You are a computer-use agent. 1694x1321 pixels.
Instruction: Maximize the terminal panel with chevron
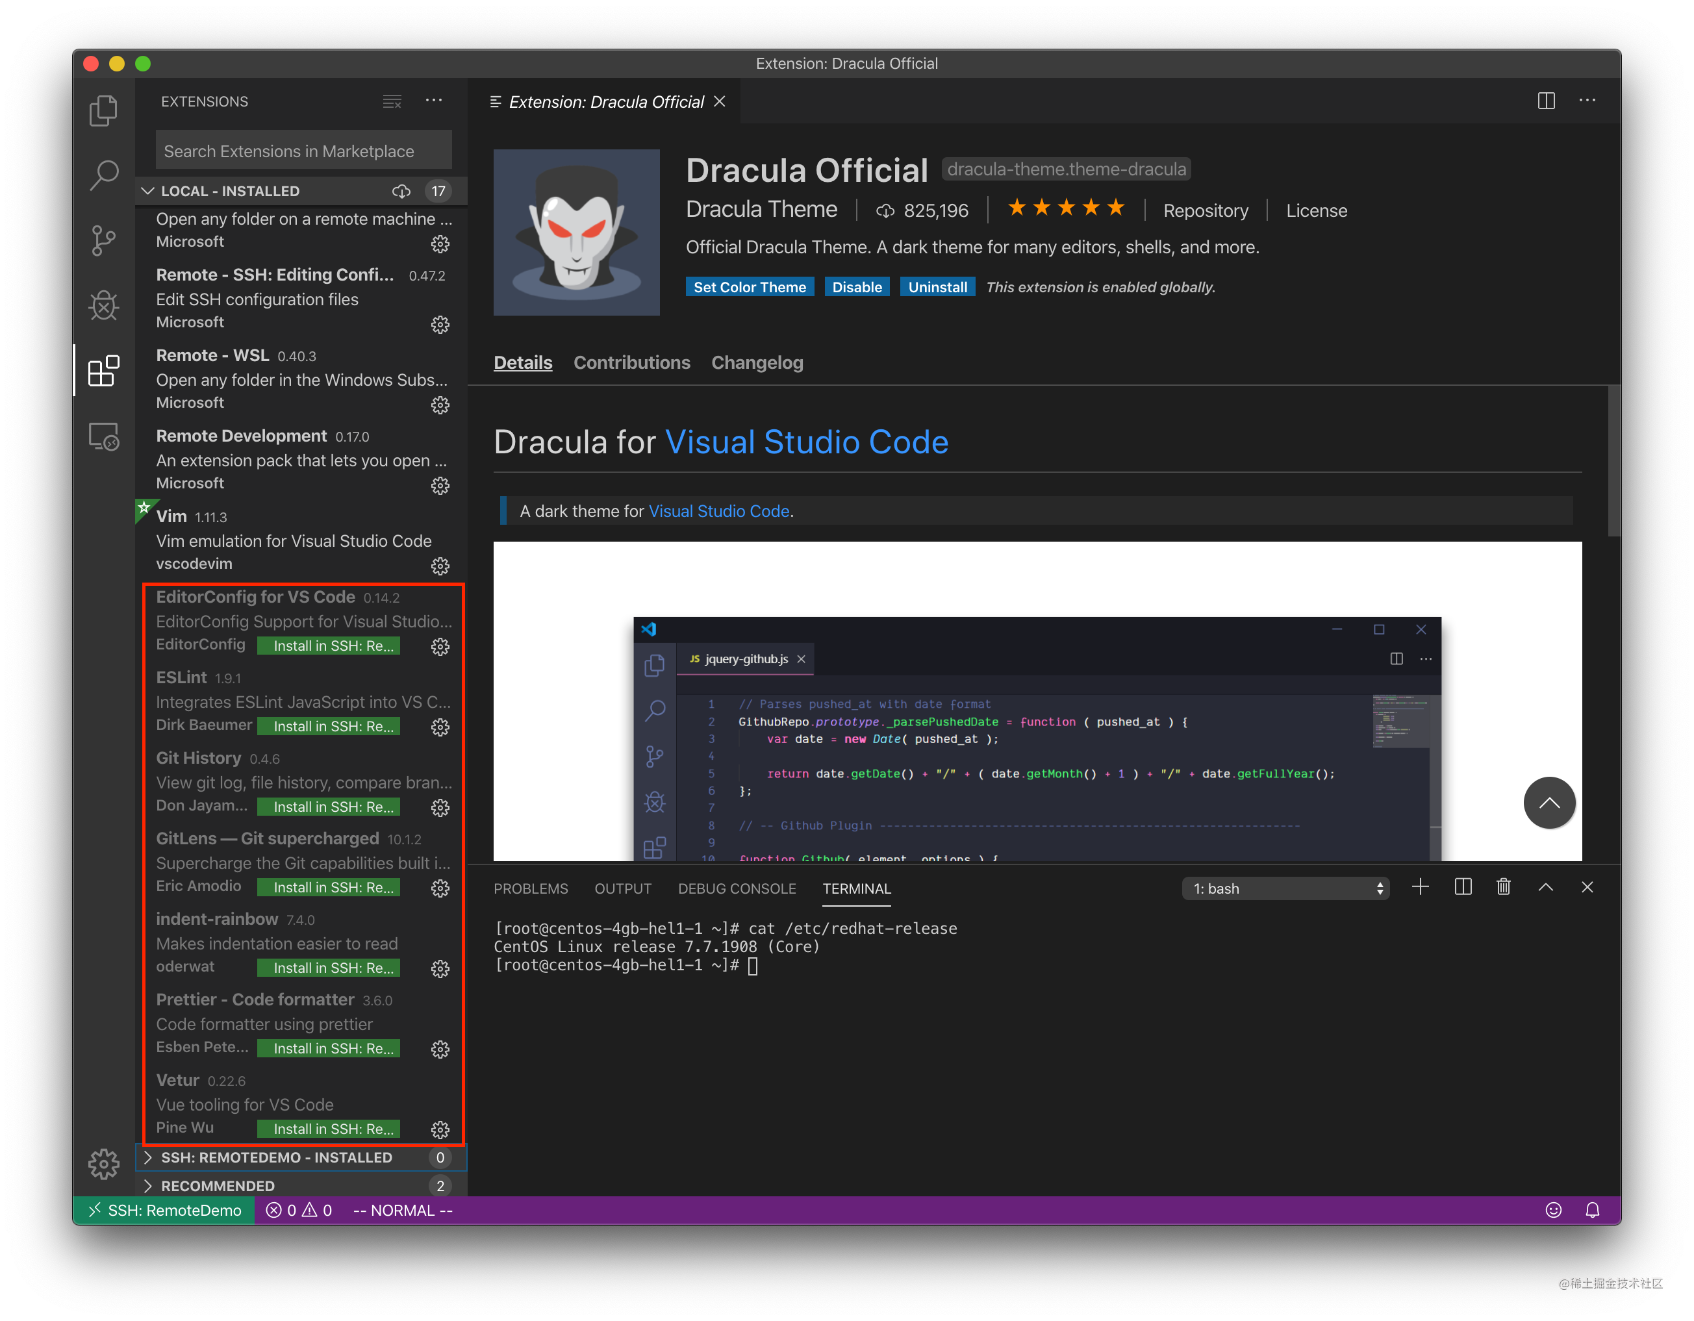tap(1545, 887)
